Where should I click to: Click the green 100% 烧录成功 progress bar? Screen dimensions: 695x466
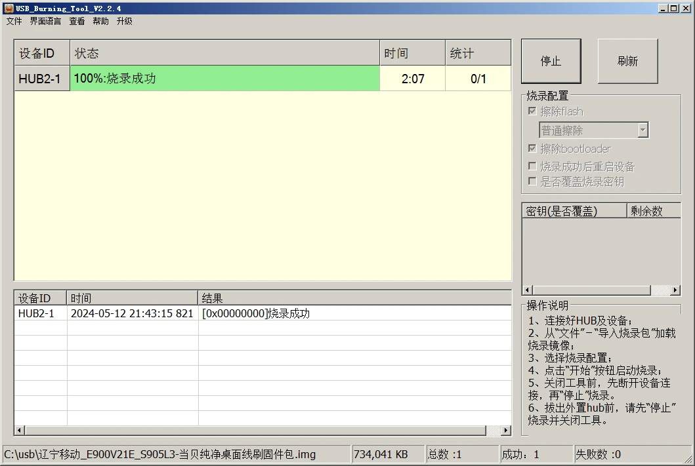(224, 79)
